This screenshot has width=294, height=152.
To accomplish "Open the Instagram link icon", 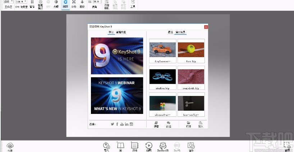I will click(132, 124).
